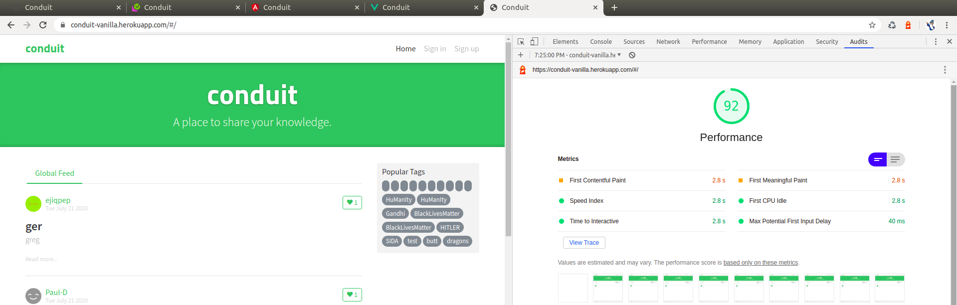
Task: Filter by the dragons tag
Action: [457, 241]
